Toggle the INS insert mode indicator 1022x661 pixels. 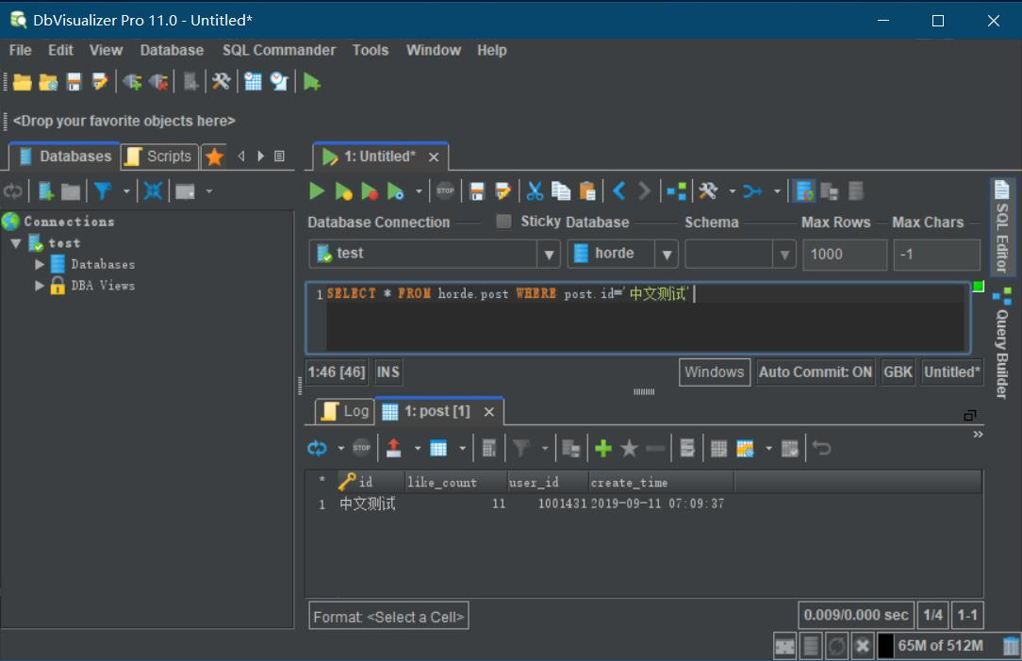click(x=387, y=372)
